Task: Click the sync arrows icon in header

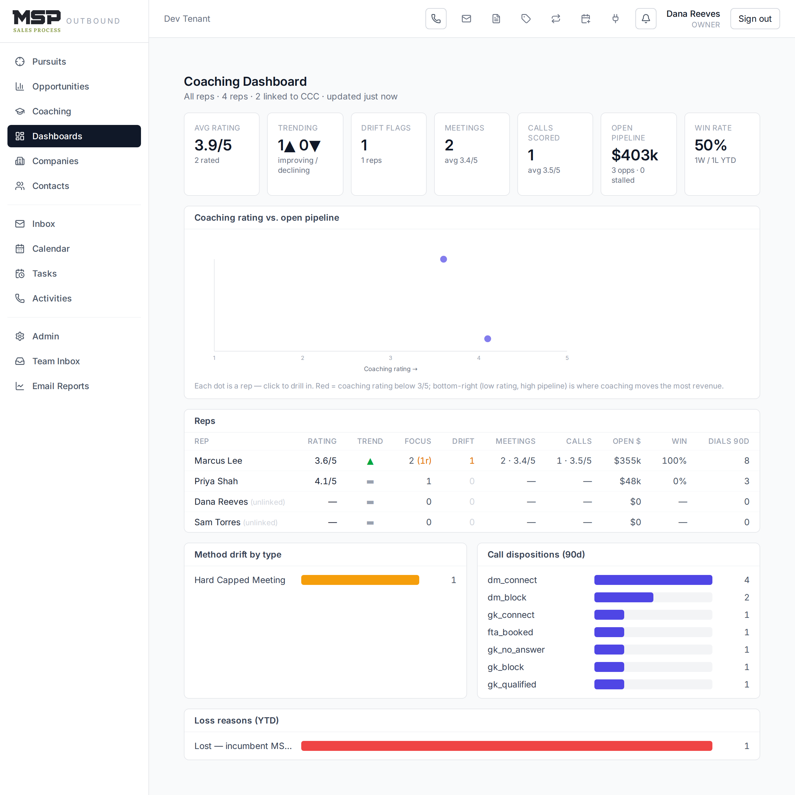Action: pos(556,19)
